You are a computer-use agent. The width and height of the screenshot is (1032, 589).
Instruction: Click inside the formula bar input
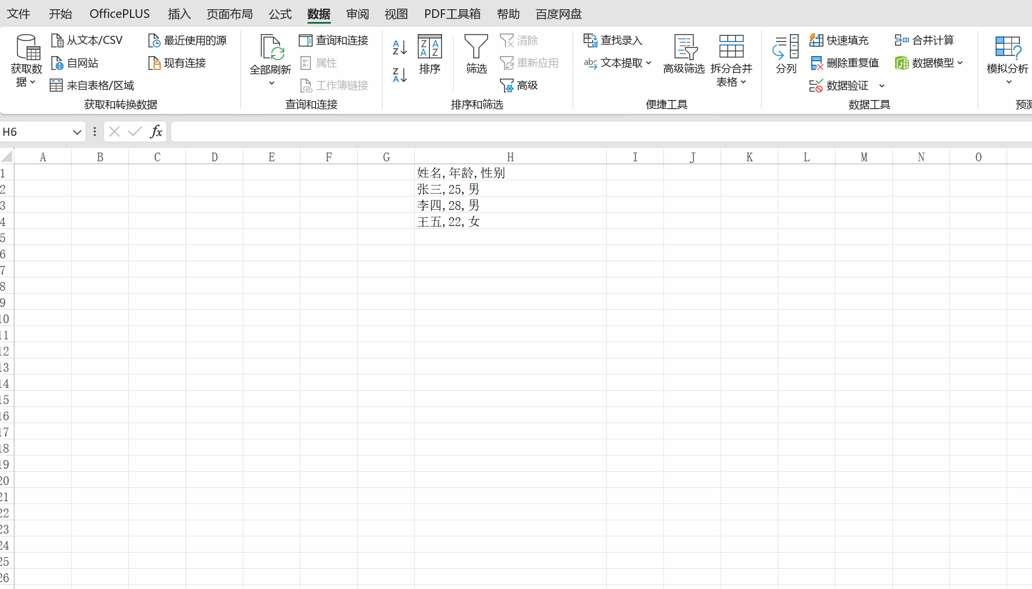click(x=578, y=132)
